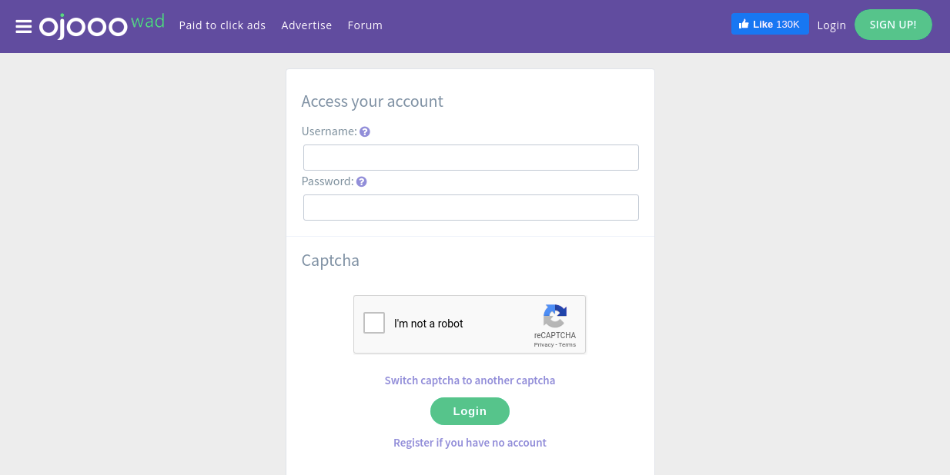This screenshot has height=475, width=950.
Task: Click the ojooo wad logo
Action: pos(102,25)
